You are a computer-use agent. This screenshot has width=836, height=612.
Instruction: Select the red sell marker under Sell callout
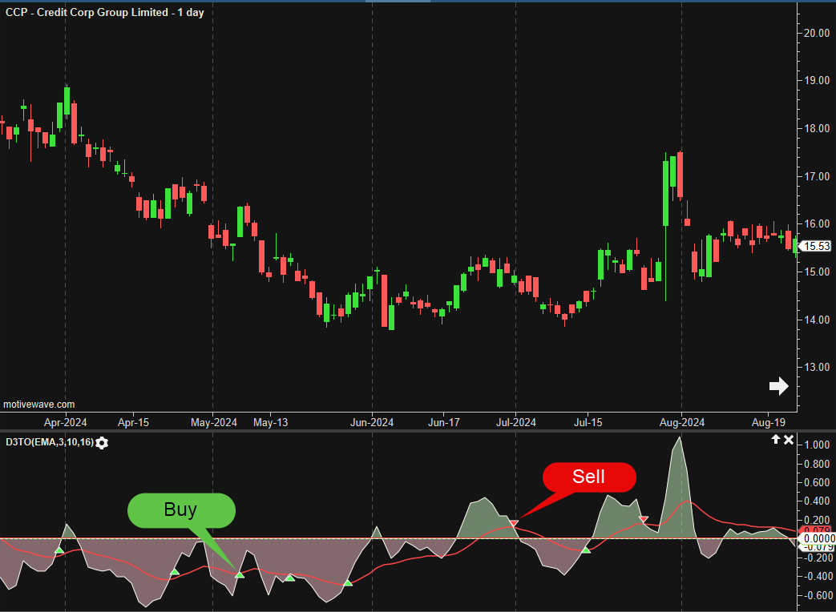click(x=514, y=522)
